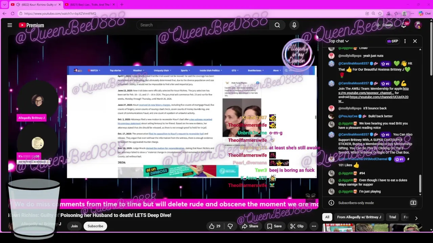Open more actions under the video

(314, 226)
